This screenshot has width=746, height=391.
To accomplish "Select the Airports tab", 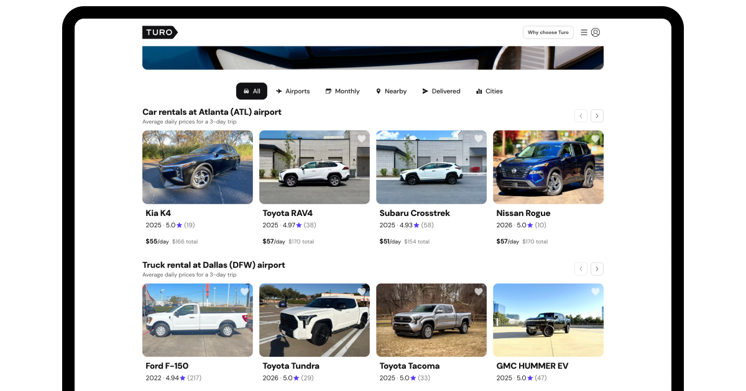I will pos(293,91).
